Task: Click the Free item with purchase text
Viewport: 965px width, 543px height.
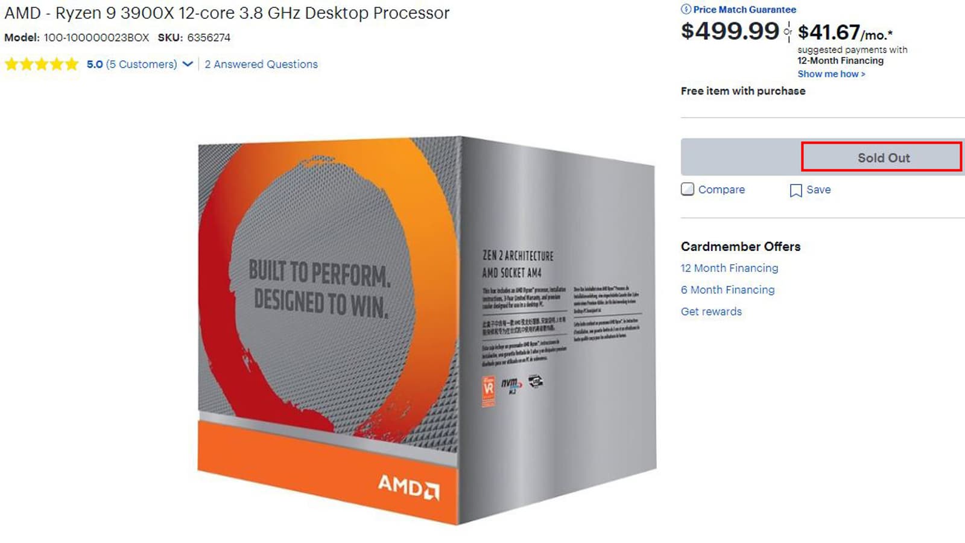Action: pos(742,91)
